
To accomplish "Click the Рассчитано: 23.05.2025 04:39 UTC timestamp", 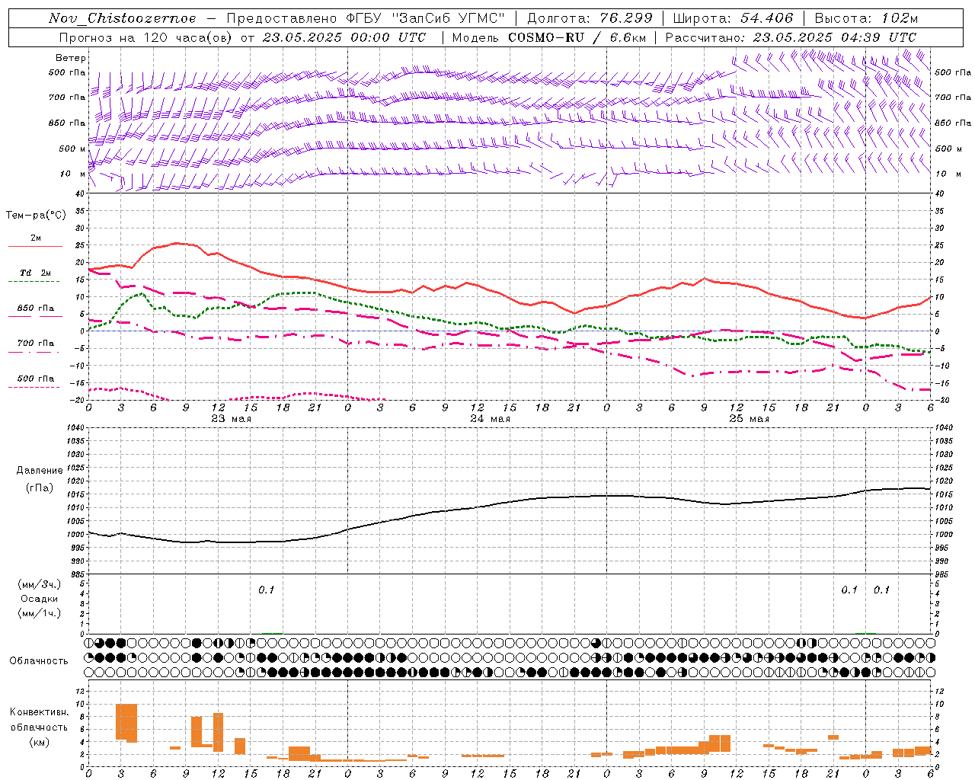I will tap(791, 37).
